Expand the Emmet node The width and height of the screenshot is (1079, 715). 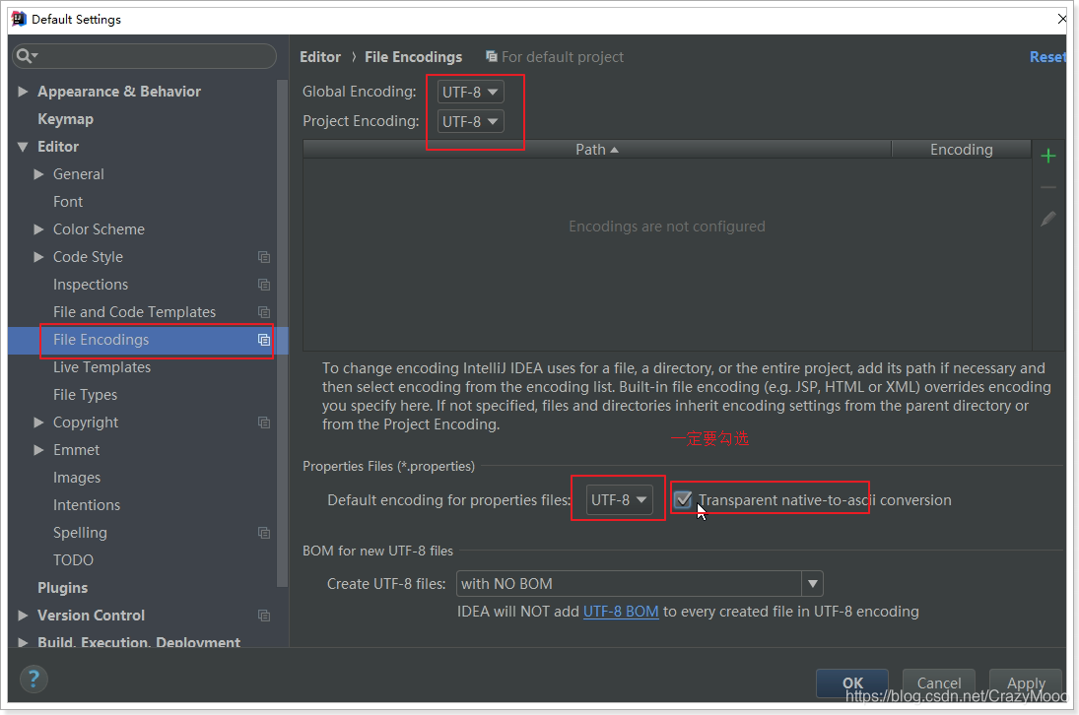[38, 450]
